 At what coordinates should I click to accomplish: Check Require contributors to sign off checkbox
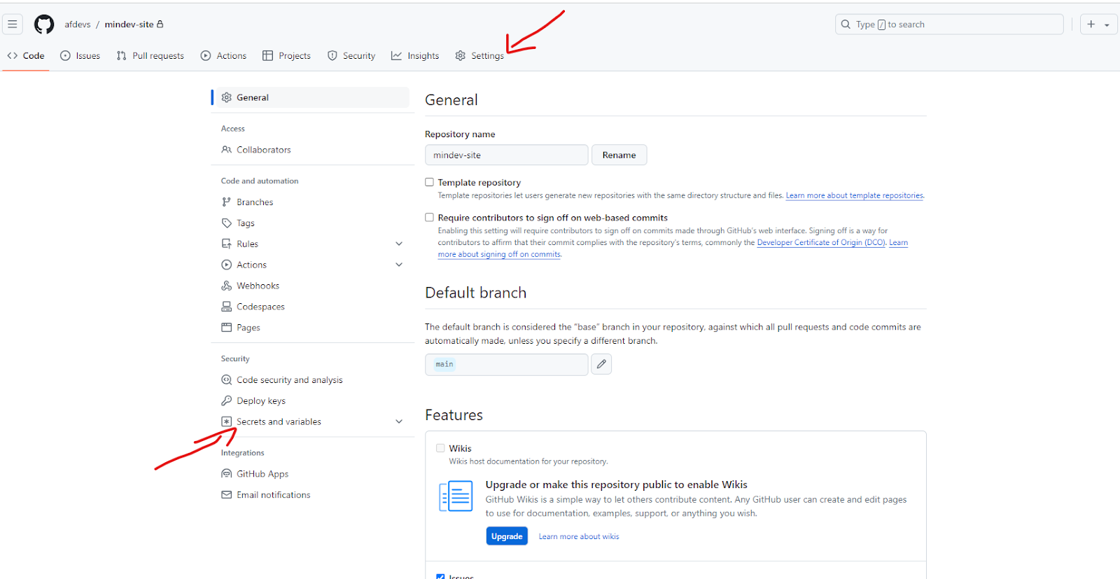click(x=429, y=218)
